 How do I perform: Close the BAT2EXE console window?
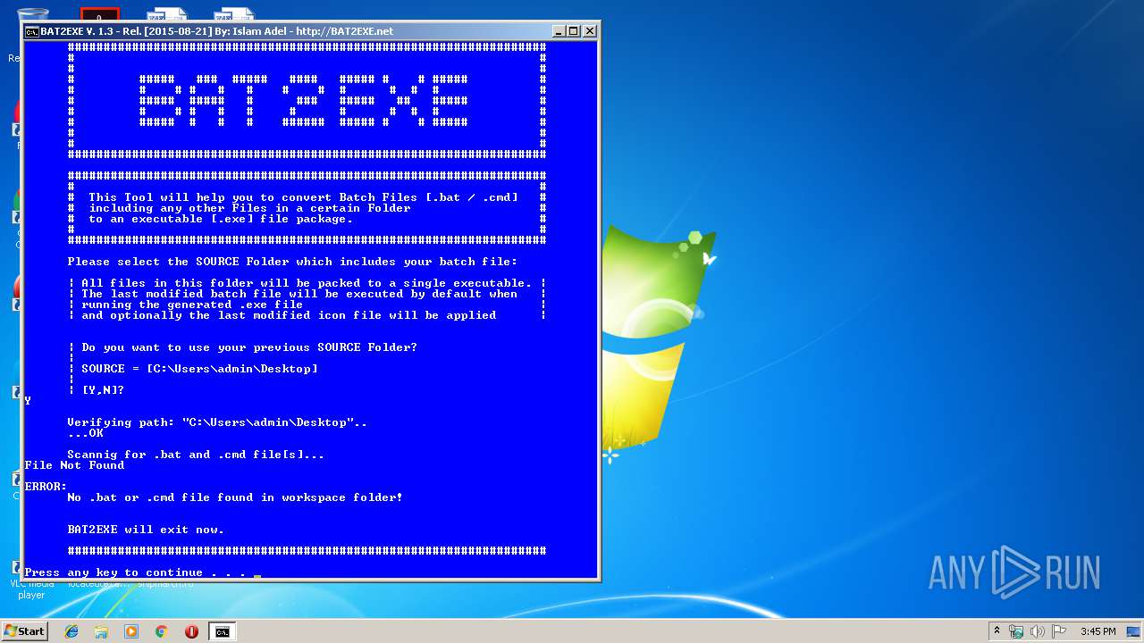coord(590,31)
